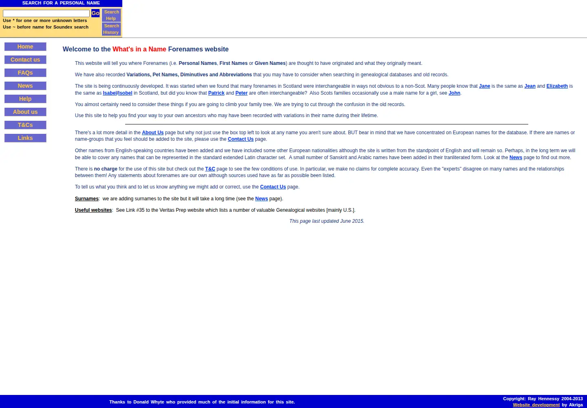The image size is (587, 408).
Task: Click the "Thanks to Donald Whyte" footer text
Action: [202, 402]
